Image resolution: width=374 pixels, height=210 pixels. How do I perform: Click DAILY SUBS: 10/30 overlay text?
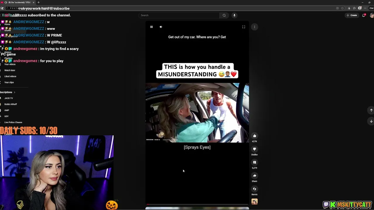[29, 130]
